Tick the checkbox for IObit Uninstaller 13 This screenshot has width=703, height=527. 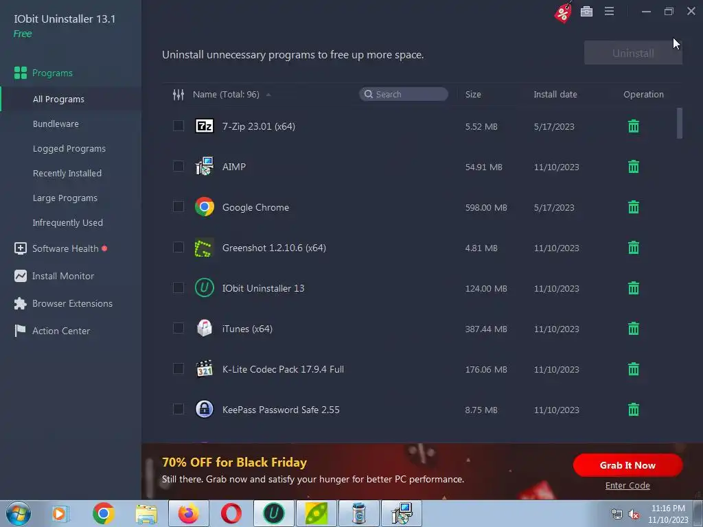pos(178,288)
